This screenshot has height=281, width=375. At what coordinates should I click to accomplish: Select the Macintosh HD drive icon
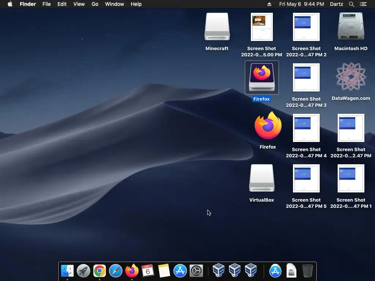point(351,26)
